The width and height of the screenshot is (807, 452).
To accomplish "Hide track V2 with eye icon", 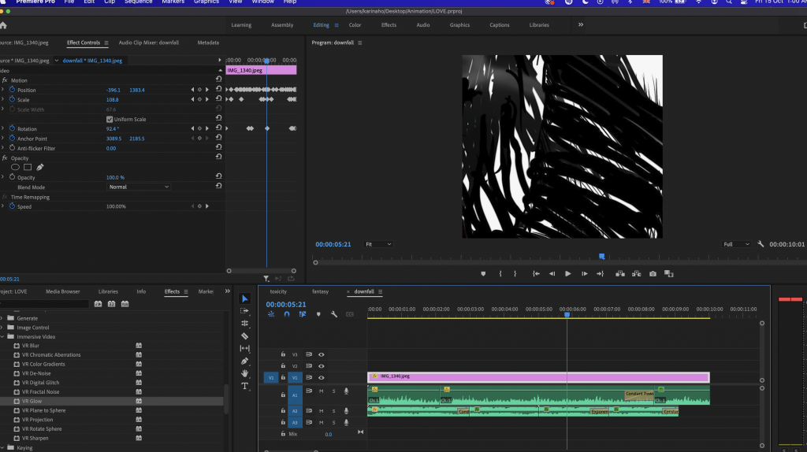I will click(x=322, y=366).
